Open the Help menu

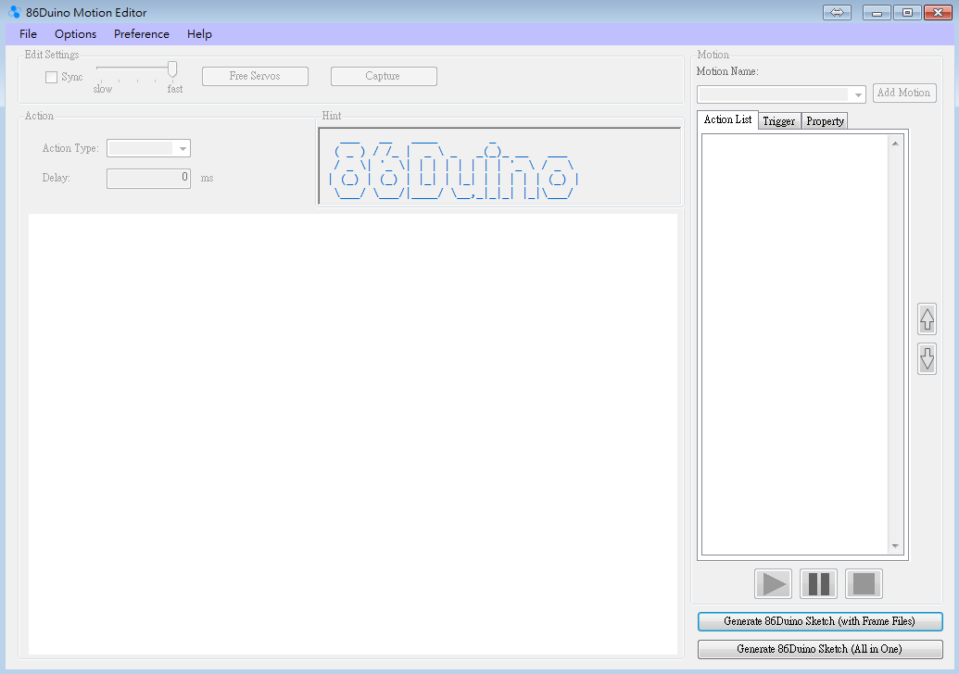(199, 34)
